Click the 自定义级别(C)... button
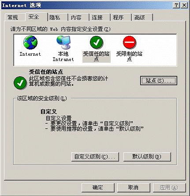This screenshot has height=196, width=190. click(x=95, y=157)
